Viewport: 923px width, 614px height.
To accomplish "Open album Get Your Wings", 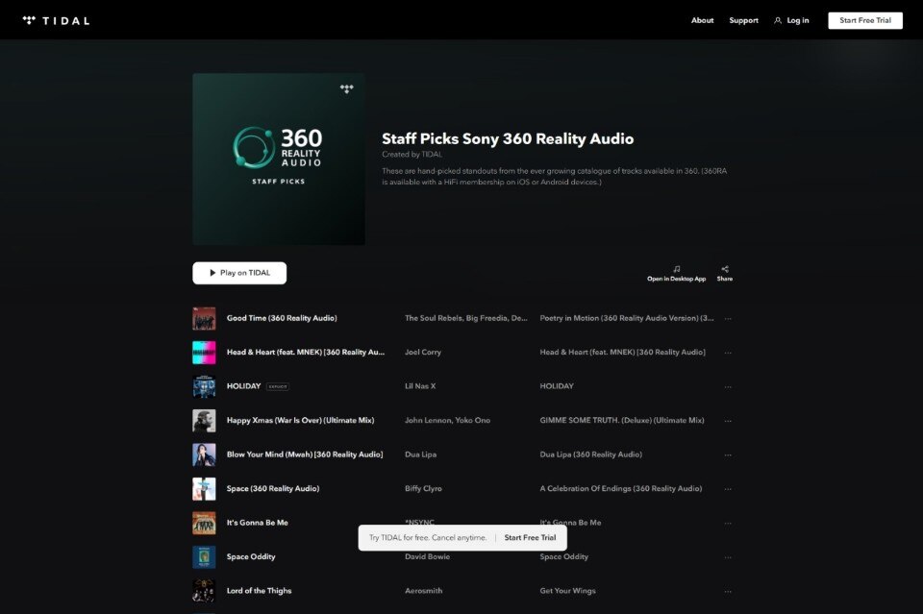I will tap(567, 591).
